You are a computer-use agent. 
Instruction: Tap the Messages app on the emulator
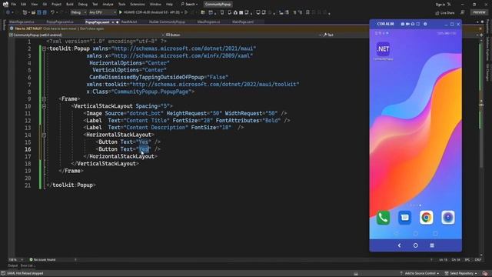click(x=405, y=217)
